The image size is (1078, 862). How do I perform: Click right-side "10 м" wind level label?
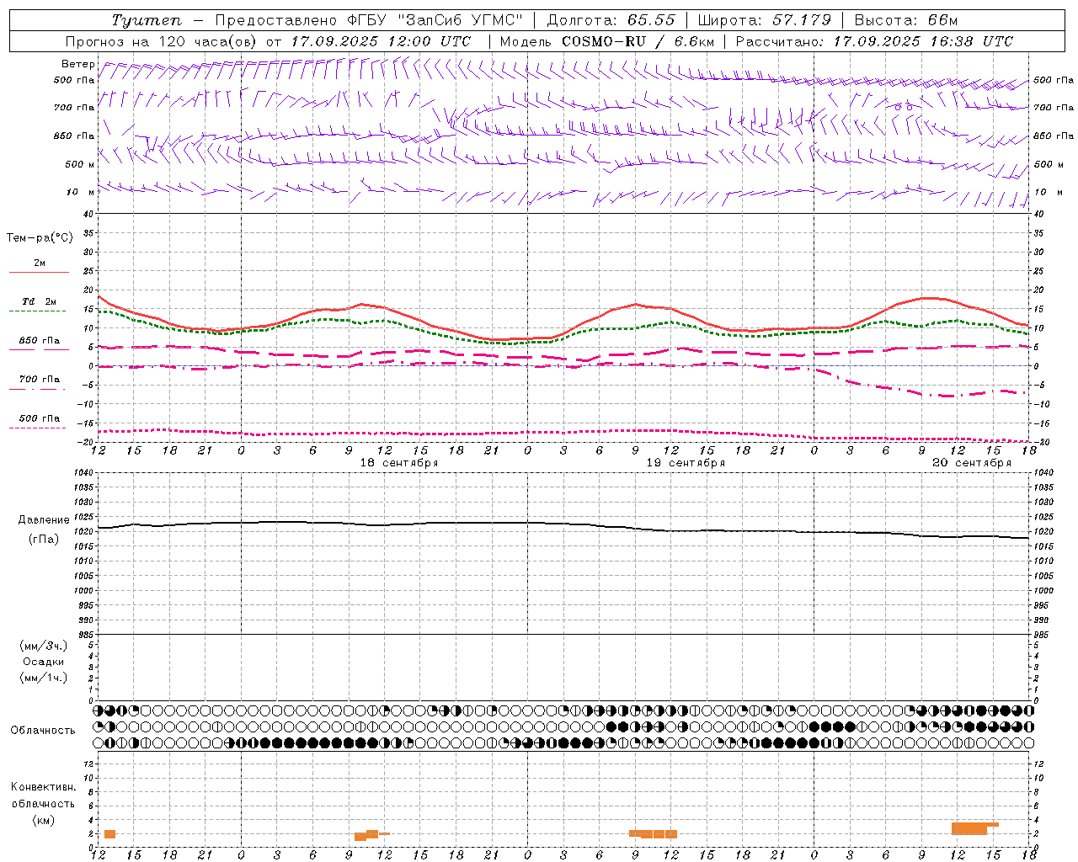click(x=1049, y=192)
